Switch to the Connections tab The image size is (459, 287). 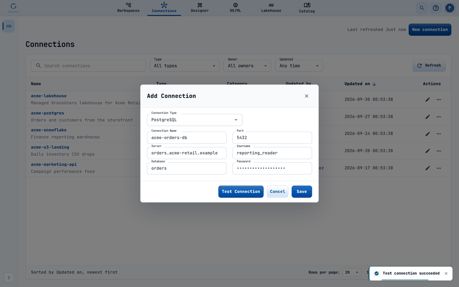click(x=164, y=8)
